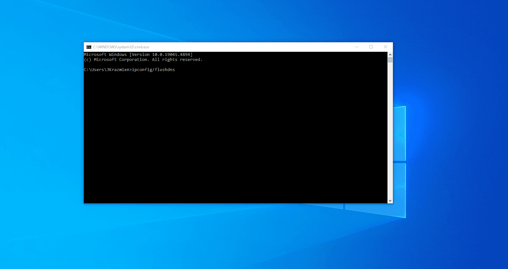Click the scrollbar up arrow
The width and height of the screenshot is (508, 269).
(x=390, y=55)
